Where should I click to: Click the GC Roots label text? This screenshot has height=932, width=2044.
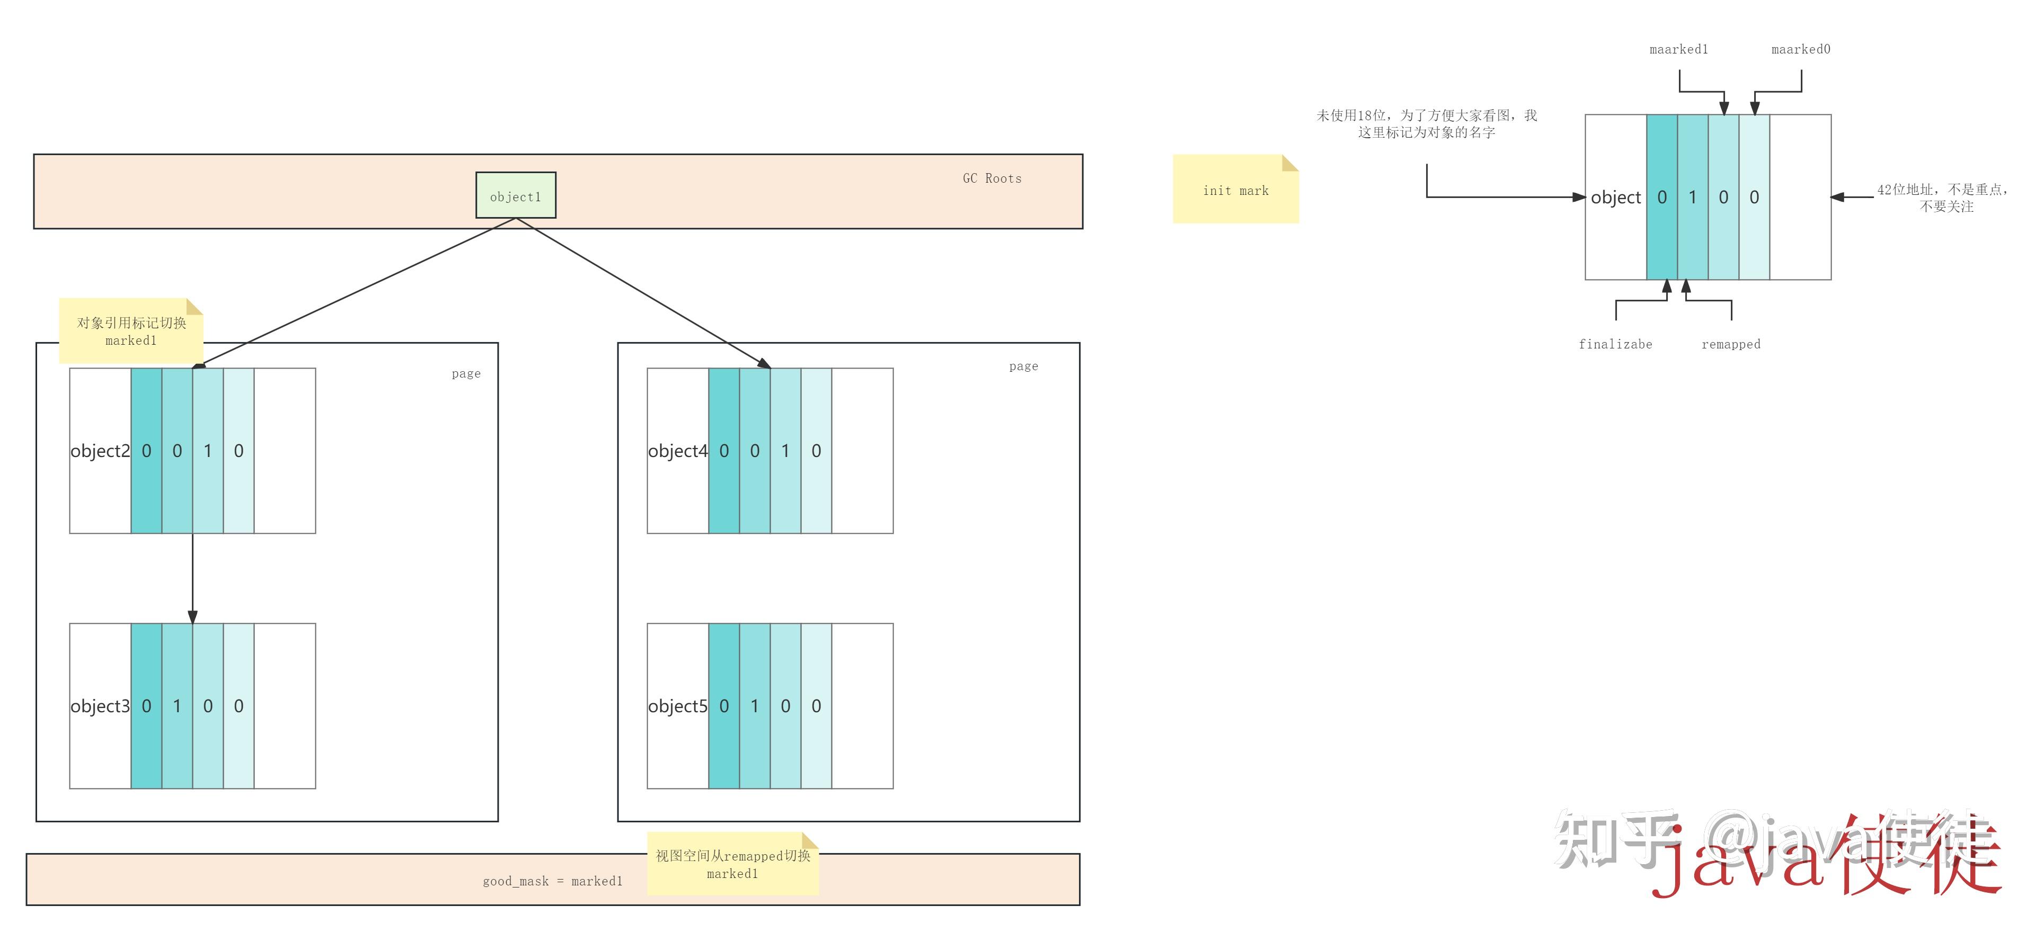(x=992, y=178)
